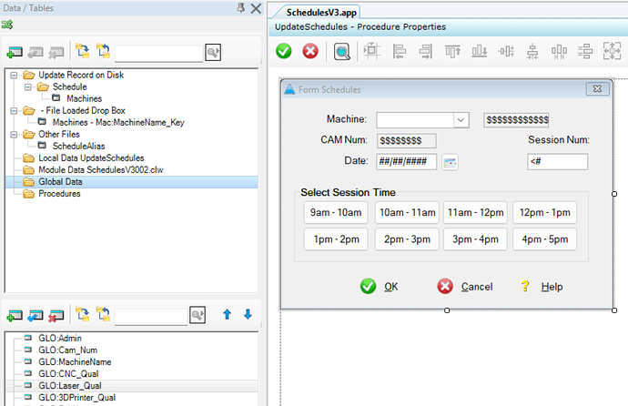Select the align top edges icon
This screenshot has width=628, height=406.
(x=452, y=51)
